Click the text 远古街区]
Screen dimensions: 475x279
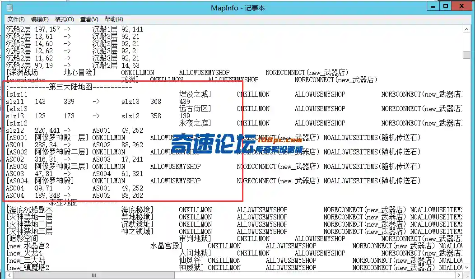tap(195, 109)
